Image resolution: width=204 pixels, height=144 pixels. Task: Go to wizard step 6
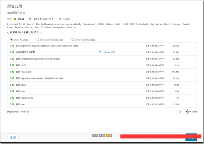111,135
